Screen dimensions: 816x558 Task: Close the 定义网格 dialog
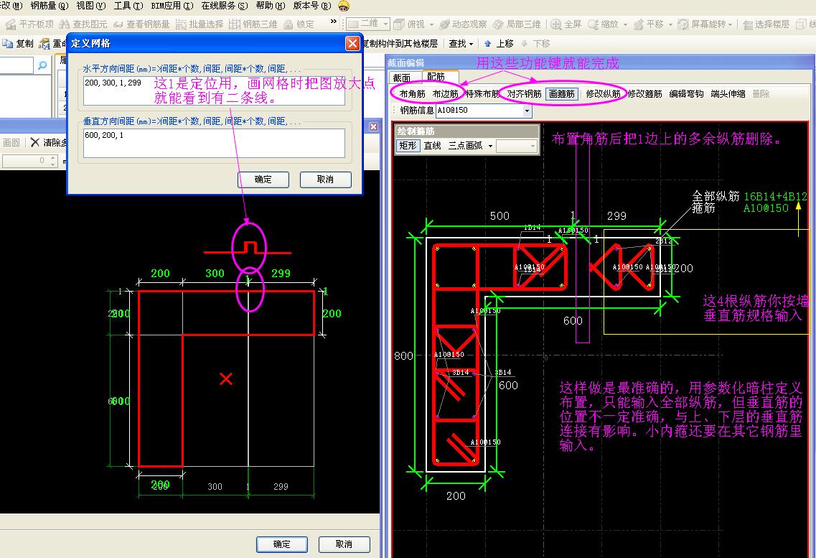(352, 43)
